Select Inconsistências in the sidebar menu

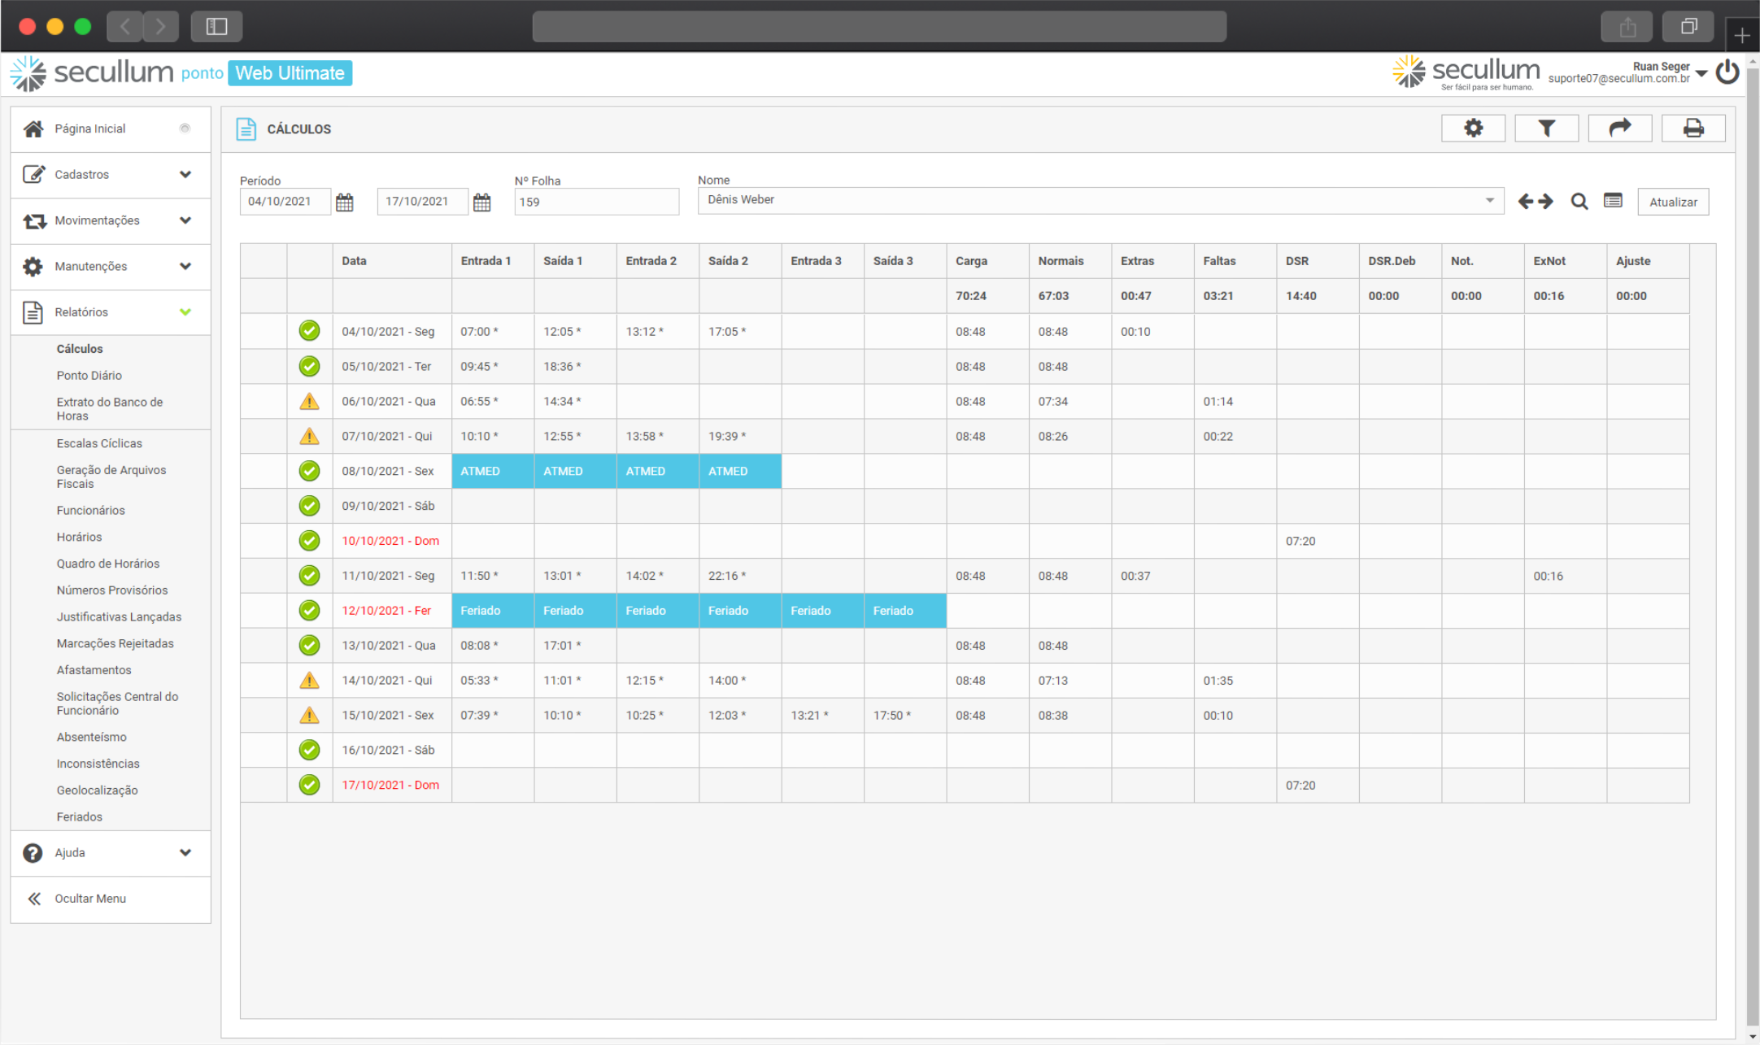tap(98, 764)
